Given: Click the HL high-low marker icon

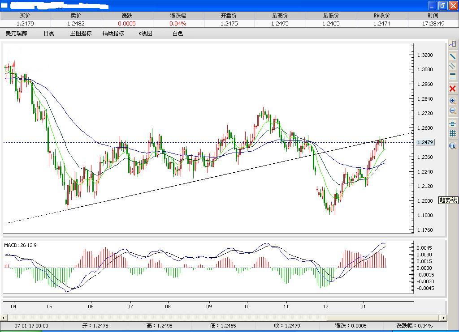Looking at the screenshot, I should tap(453, 146).
